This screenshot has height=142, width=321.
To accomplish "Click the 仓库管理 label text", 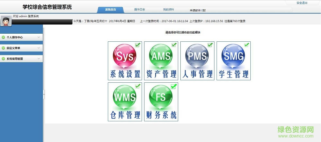I will click(x=125, y=115).
